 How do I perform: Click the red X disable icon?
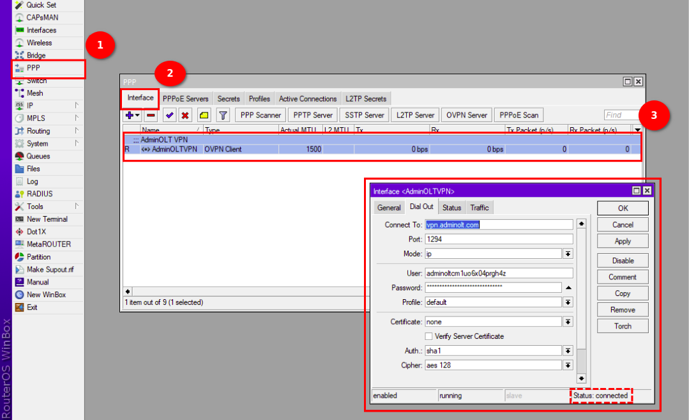click(185, 116)
